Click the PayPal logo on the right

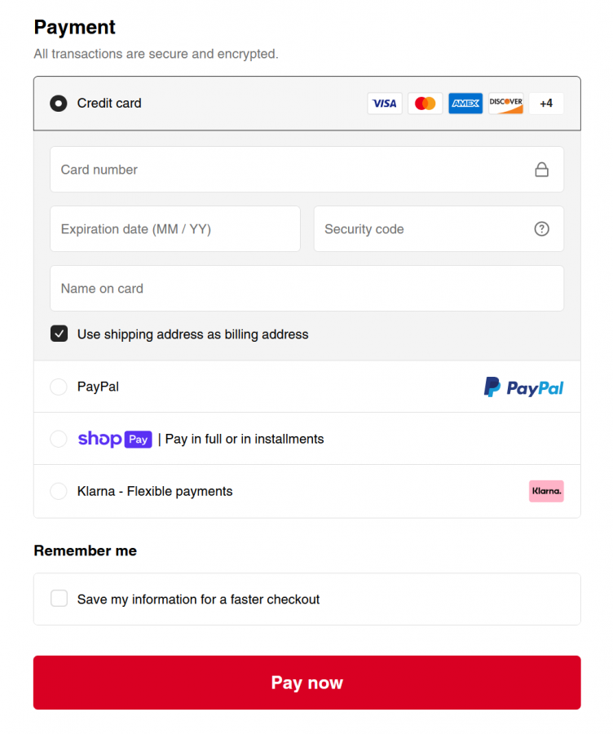pyautogui.click(x=523, y=387)
